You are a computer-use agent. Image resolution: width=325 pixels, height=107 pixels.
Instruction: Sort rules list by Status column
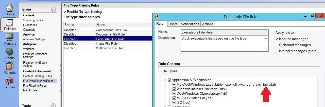point(79,25)
